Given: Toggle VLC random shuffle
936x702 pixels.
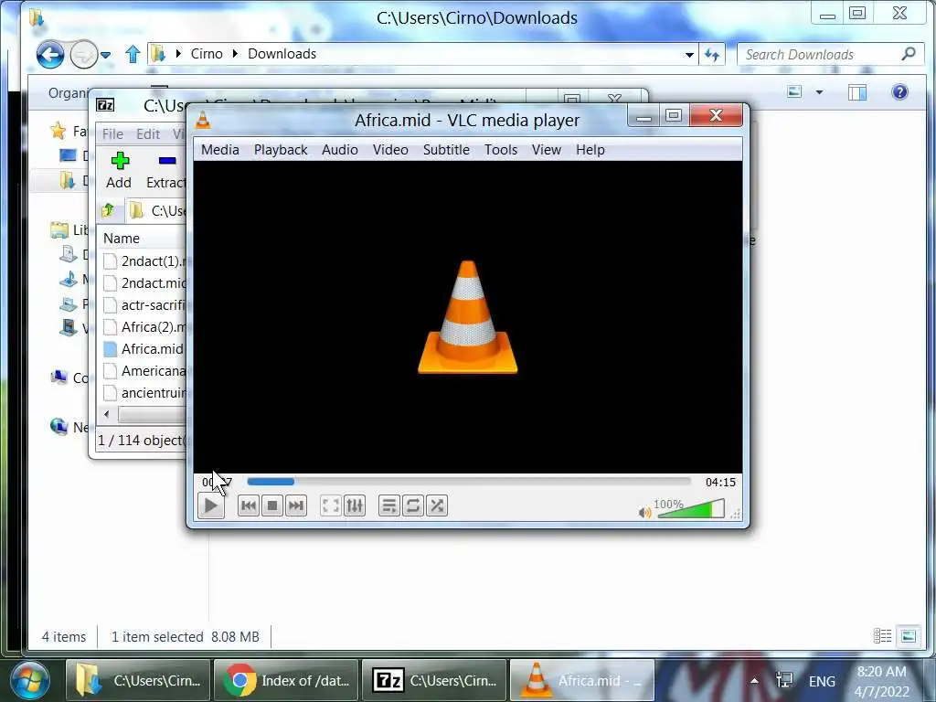Looking at the screenshot, I should coord(437,506).
